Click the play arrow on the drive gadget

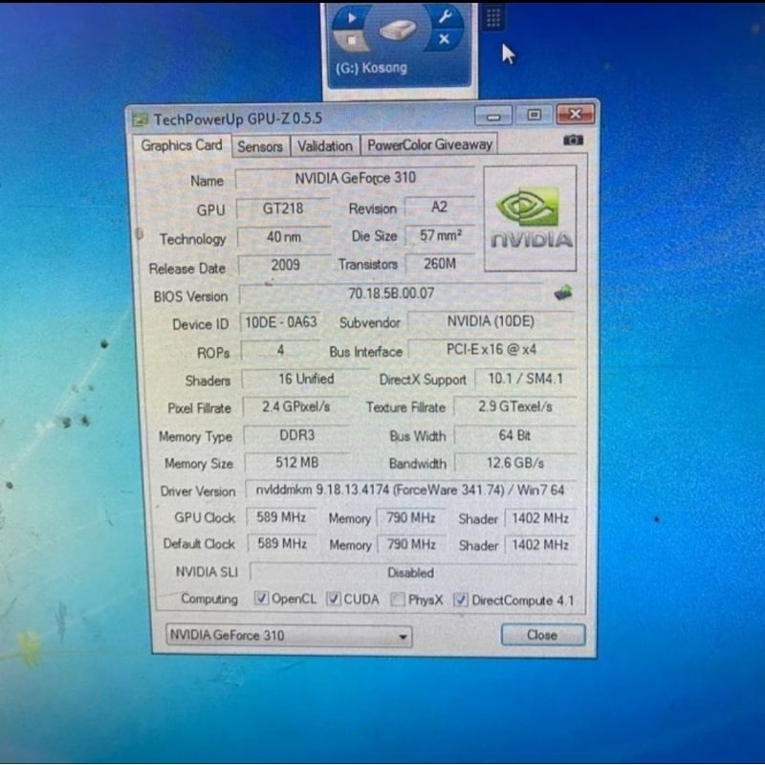tap(352, 18)
